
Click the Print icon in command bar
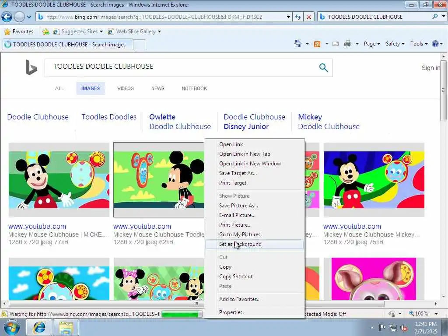coord(348,44)
